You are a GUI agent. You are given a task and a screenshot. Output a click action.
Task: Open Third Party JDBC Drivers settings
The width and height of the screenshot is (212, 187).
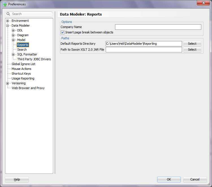tap(34, 59)
